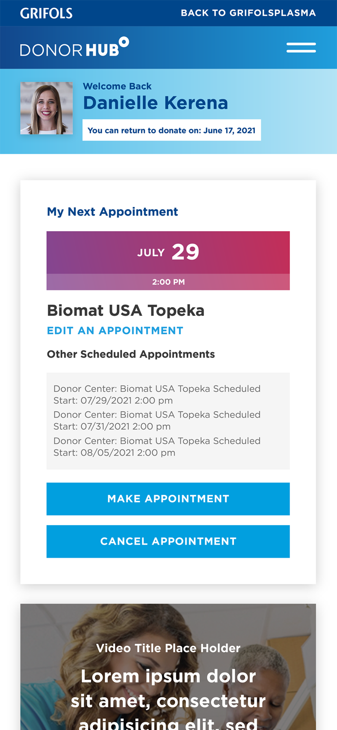Click the 2:00 PM time strip on the banner
Image resolution: width=337 pixels, height=730 pixels.
(x=168, y=281)
